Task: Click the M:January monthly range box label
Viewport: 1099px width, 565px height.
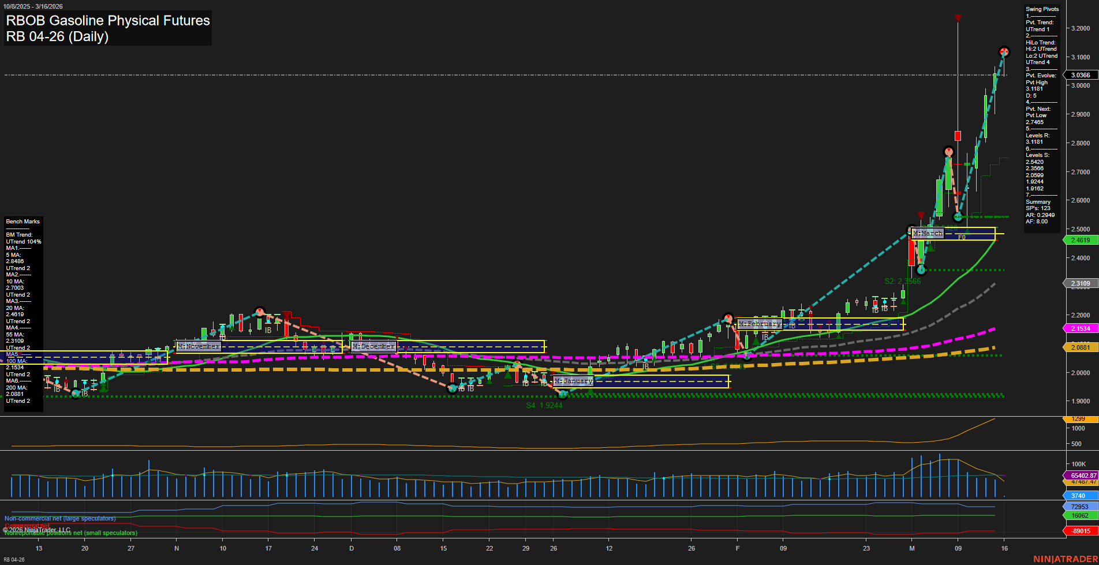Action: (573, 381)
